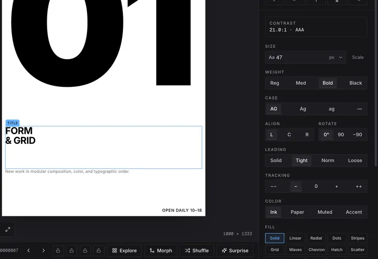Click the TITLE tag on the canvas
The image size is (378, 259).
[x=12, y=123]
